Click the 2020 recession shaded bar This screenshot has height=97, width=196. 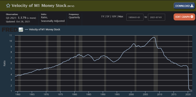click(188, 63)
